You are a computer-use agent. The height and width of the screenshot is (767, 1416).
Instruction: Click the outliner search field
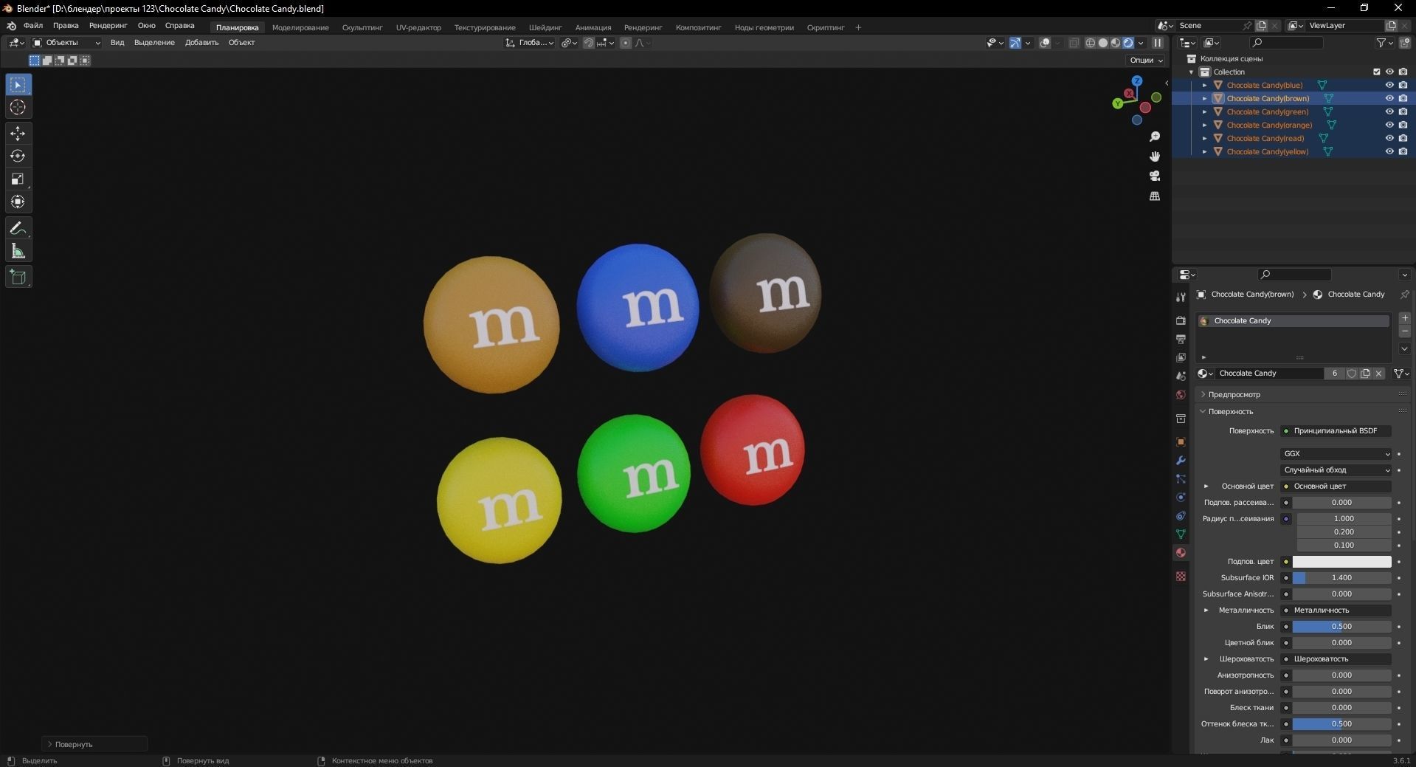click(x=1286, y=43)
